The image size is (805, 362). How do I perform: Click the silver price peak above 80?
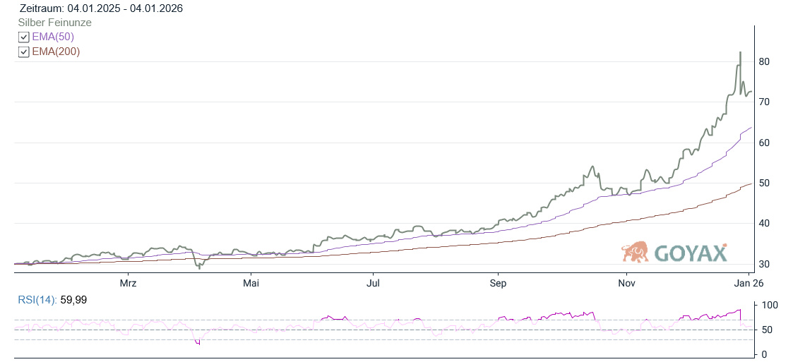point(739,53)
